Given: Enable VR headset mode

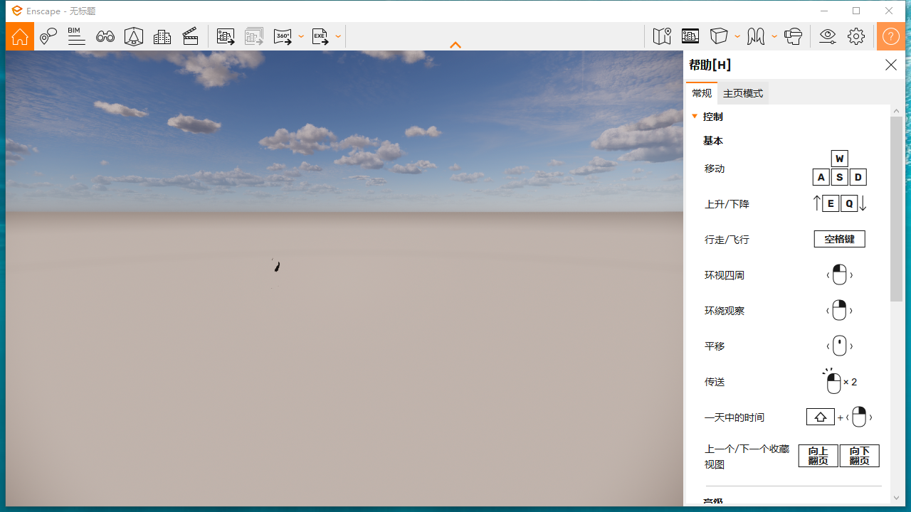Looking at the screenshot, I should (x=793, y=36).
